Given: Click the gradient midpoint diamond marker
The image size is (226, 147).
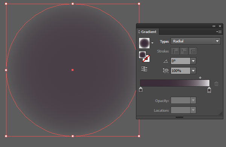Looking at the screenshot, I should (x=200, y=78).
